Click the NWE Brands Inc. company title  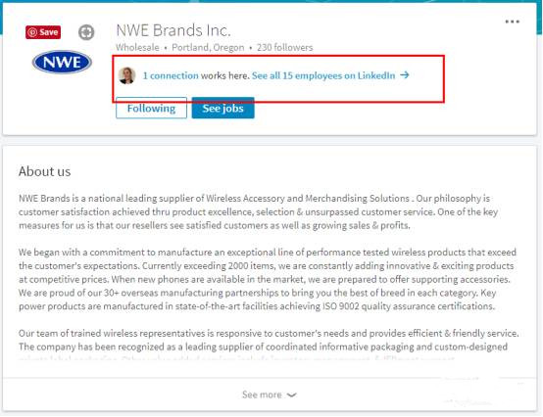pyautogui.click(x=173, y=30)
